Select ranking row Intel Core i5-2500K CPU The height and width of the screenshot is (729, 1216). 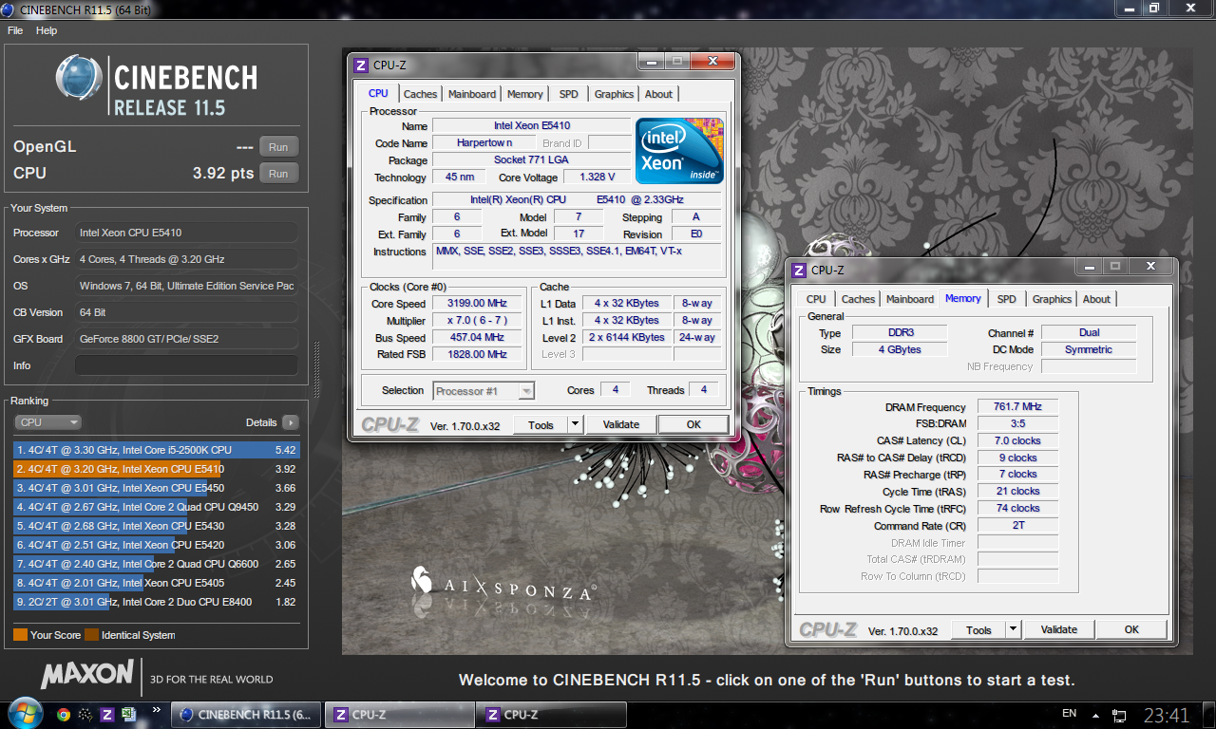156,450
